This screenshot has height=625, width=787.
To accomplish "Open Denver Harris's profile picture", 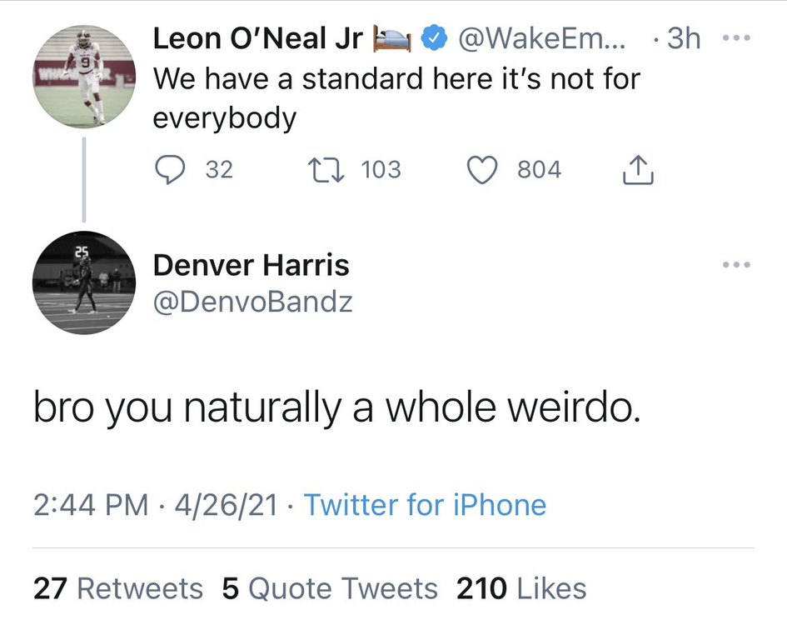I will [83, 283].
